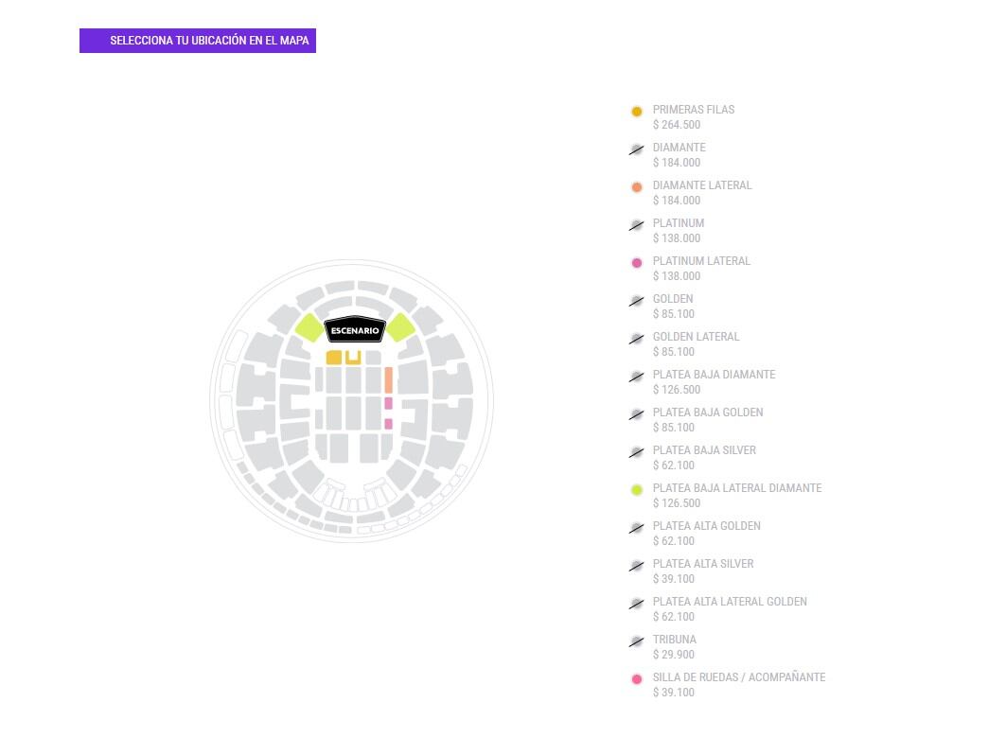Select the pink PLATINUM LATERAL marker
The height and width of the screenshot is (738, 989).
point(637,262)
